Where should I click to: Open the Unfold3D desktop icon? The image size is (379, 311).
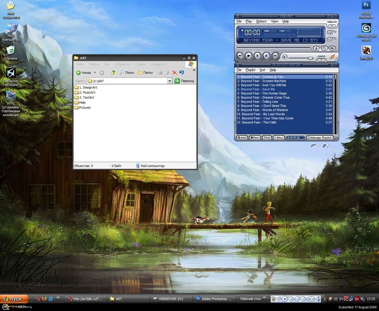pyautogui.click(x=366, y=53)
